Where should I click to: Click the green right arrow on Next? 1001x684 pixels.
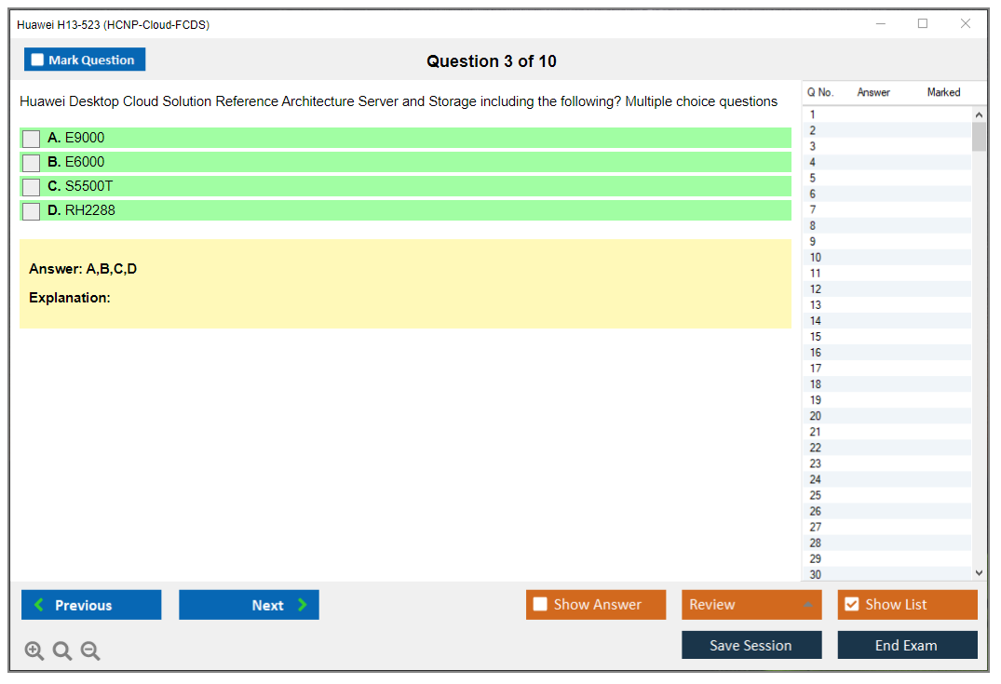pos(303,605)
